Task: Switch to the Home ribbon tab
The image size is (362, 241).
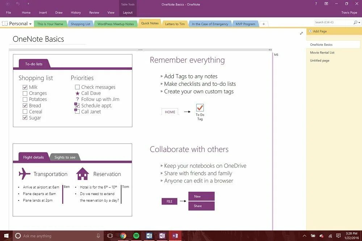Action: coord(26,12)
